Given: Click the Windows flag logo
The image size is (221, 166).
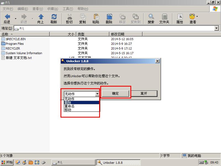Looking at the screenshot, I should (x=215, y=9).
